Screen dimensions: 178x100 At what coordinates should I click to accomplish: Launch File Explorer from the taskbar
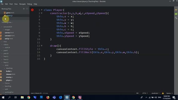point(22,97)
